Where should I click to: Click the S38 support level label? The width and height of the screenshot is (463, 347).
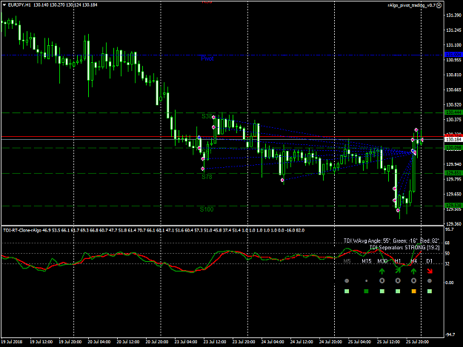pos(207,116)
